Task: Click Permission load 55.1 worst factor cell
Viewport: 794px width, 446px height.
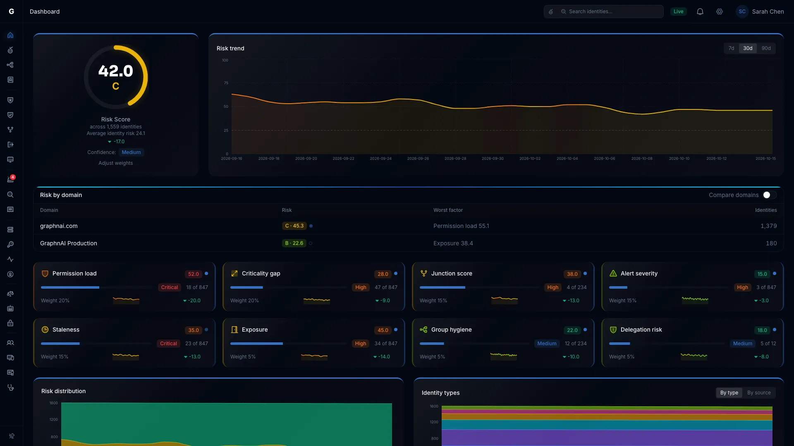Action: point(461,226)
